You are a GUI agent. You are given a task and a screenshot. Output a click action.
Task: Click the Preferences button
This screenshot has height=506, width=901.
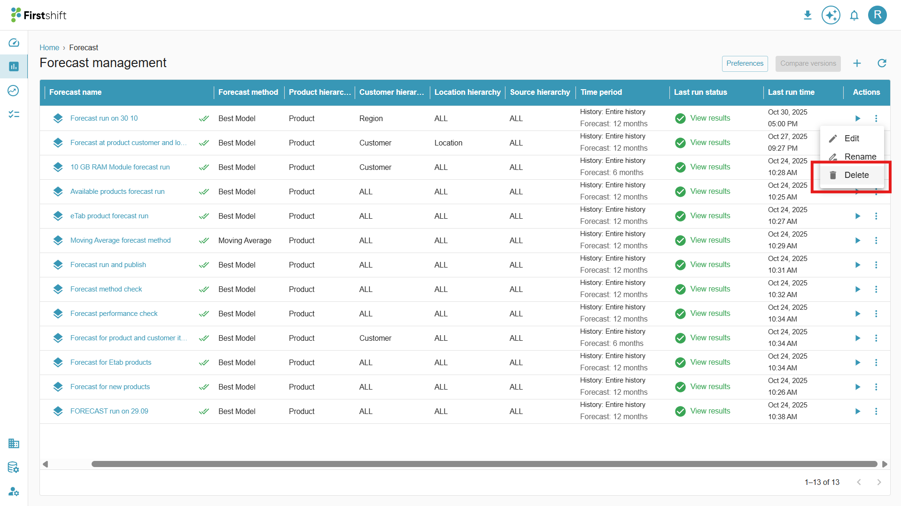(x=745, y=63)
